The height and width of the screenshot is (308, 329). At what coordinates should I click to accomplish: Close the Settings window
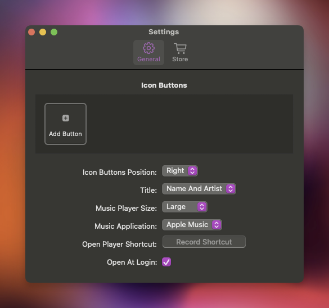click(x=31, y=32)
